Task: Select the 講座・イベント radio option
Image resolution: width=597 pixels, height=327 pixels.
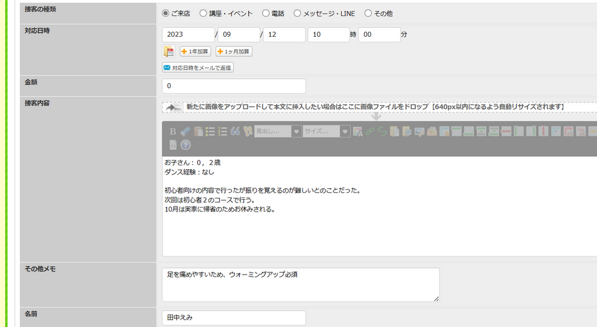Action: click(203, 14)
